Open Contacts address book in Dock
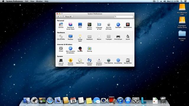This screenshot has height=106, width=189. point(66,100)
